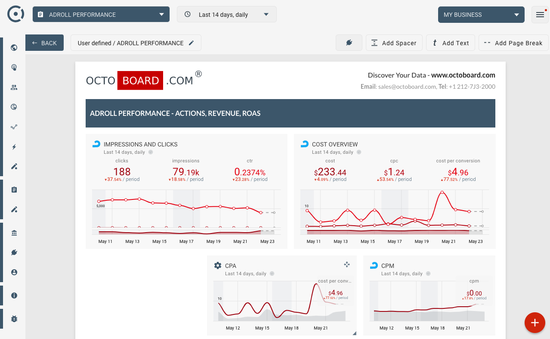Click the plug button beside Add Spacer

click(x=349, y=43)
